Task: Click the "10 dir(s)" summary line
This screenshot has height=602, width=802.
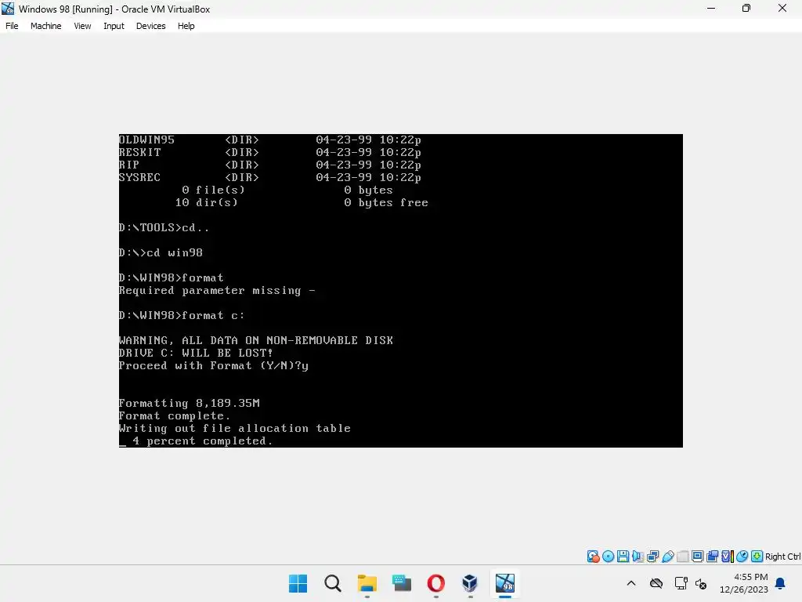Action: click(x=302, y=203)
